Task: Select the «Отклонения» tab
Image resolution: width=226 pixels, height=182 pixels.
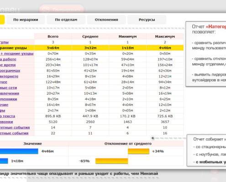Action: 106,20
